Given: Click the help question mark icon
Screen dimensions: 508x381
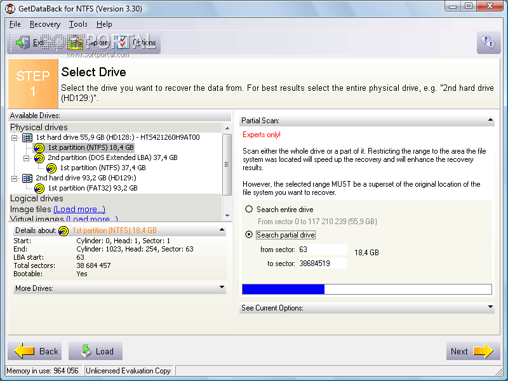Looking at the screenshot, I should click(488, 42).
